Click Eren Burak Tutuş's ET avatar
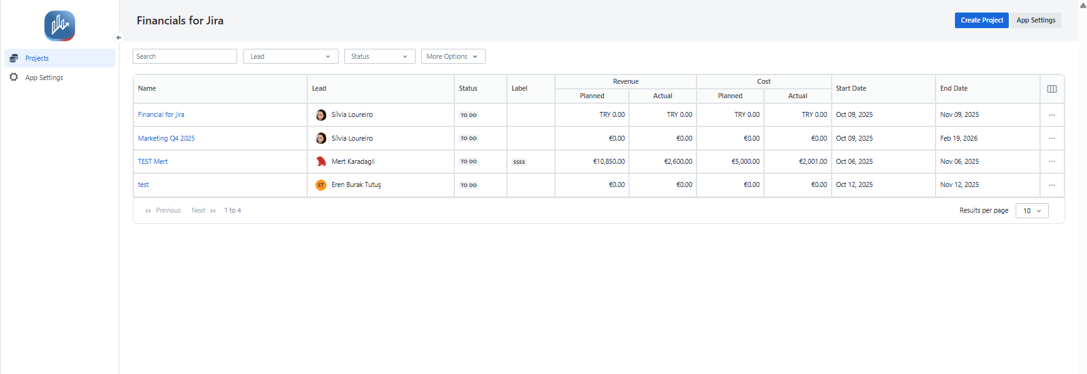 [x=321, y=185]
